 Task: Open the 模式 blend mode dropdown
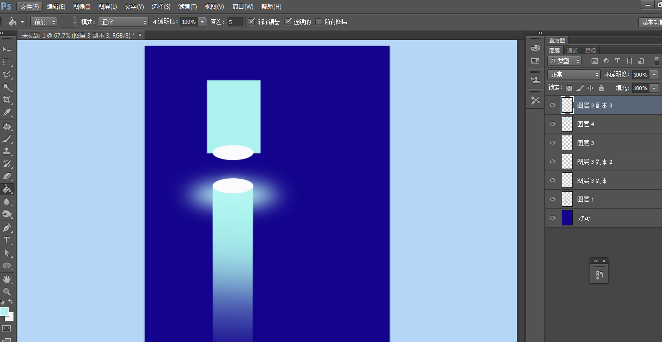(123, 22)
